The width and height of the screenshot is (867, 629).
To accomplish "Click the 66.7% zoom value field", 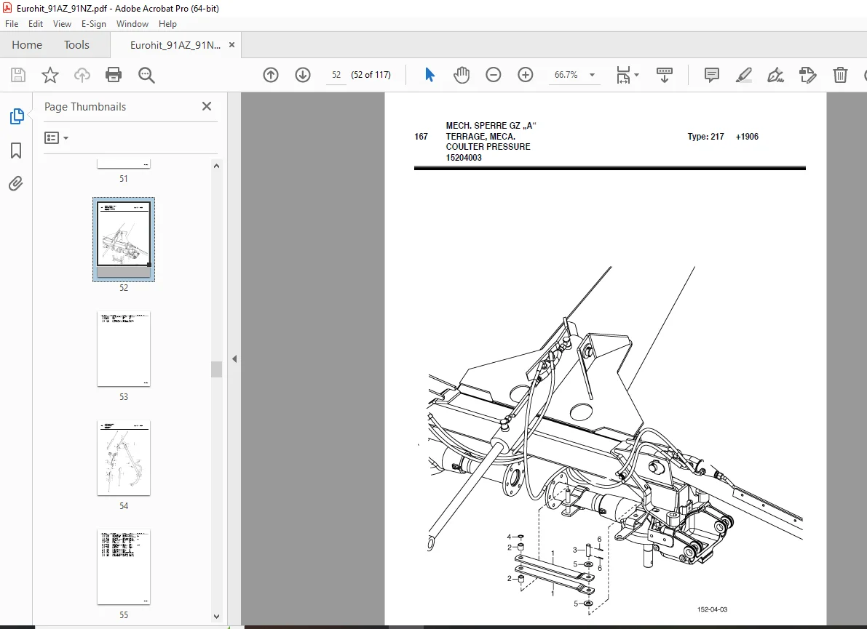I will [566, 75].
